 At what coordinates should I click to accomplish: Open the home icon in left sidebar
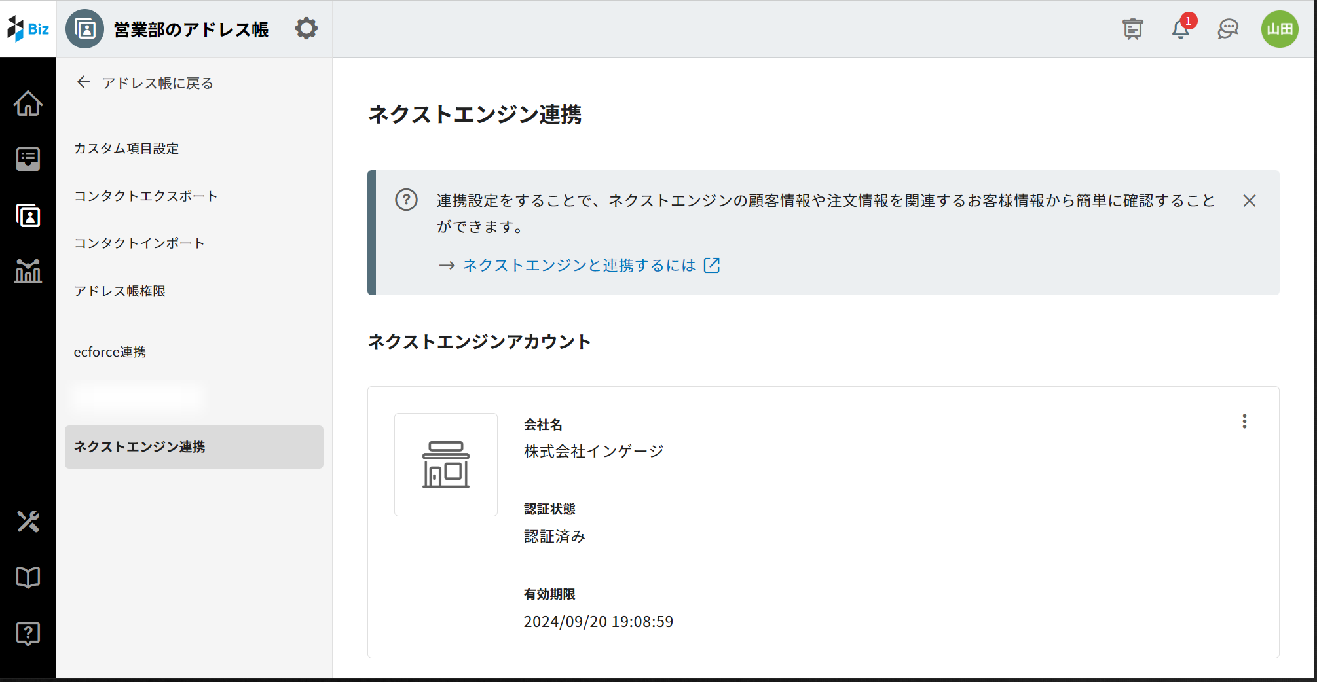coord(28,103)
